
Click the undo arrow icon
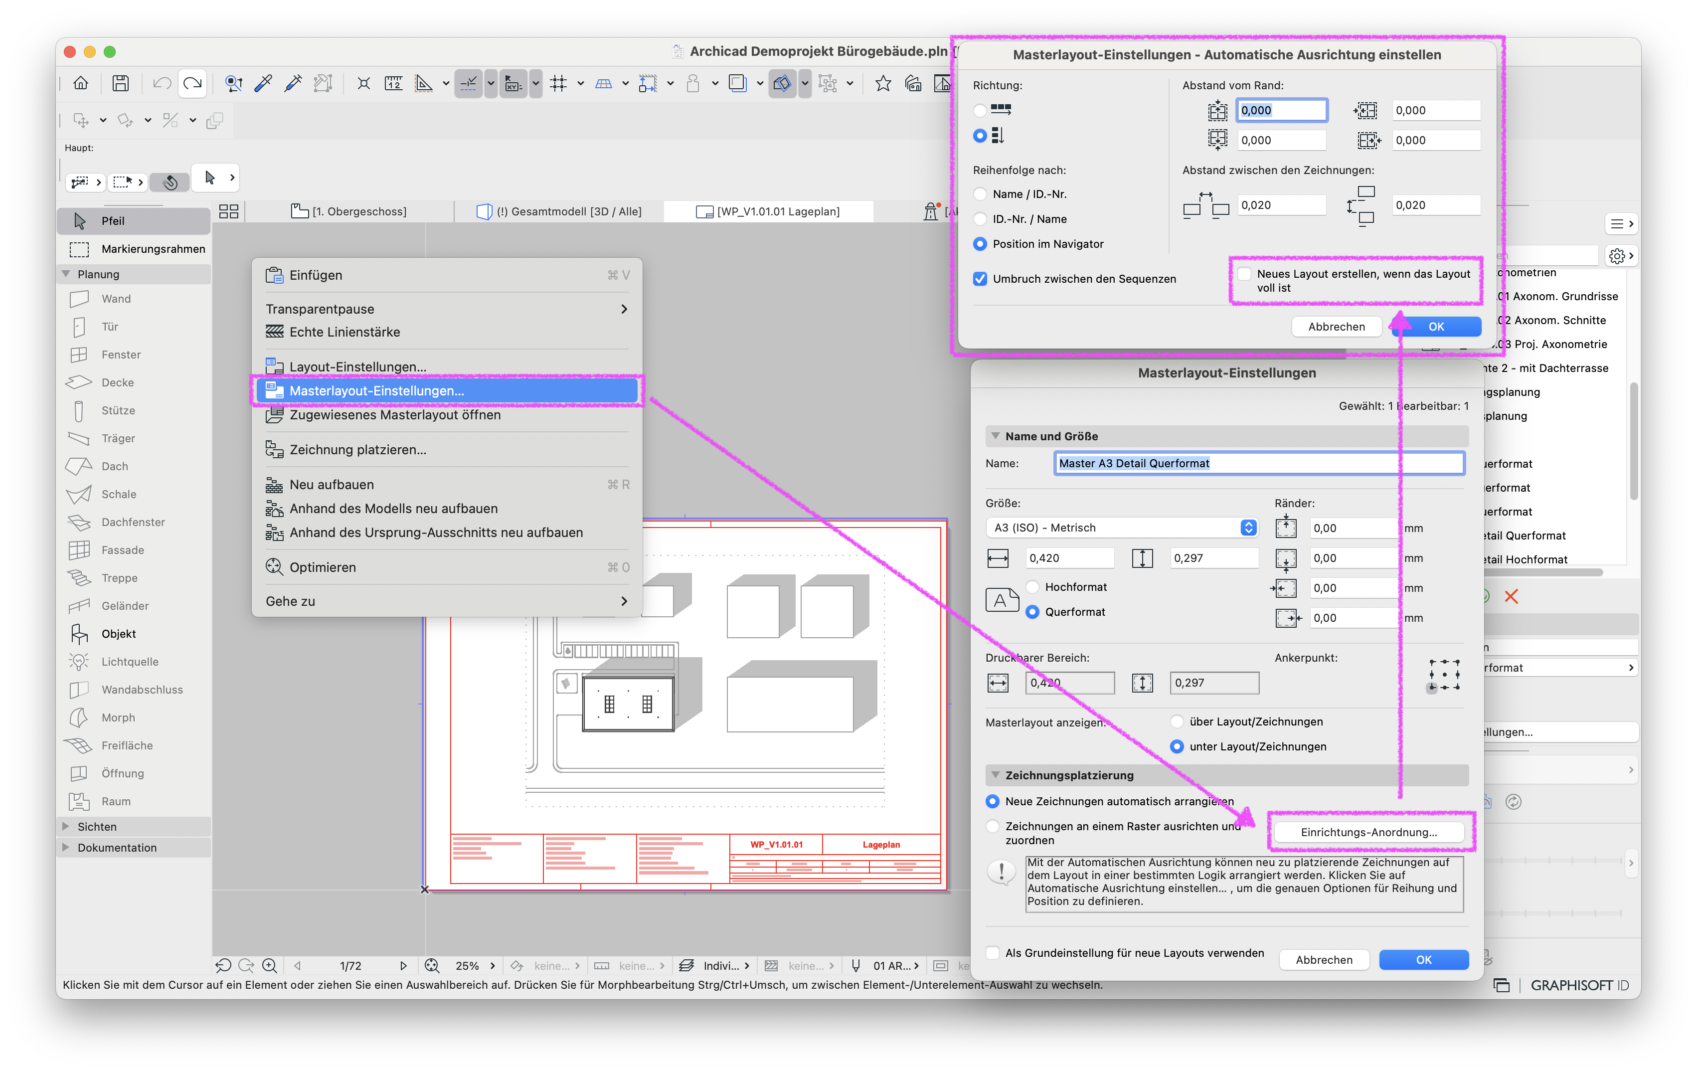tap(162, 83)
